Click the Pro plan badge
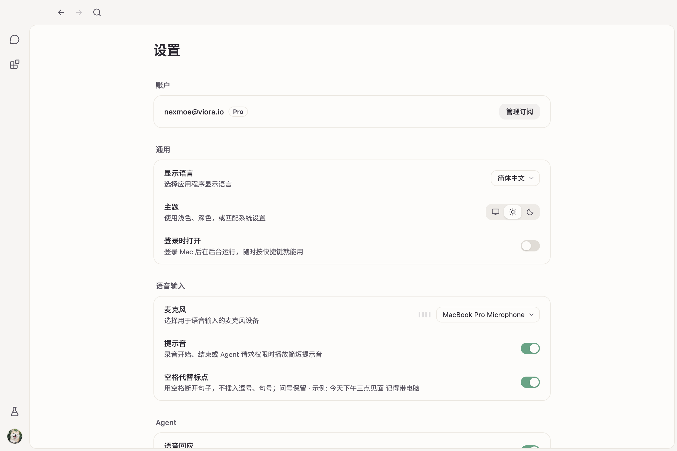This screenshot has height=451, width=677. (x=238, y=112)
